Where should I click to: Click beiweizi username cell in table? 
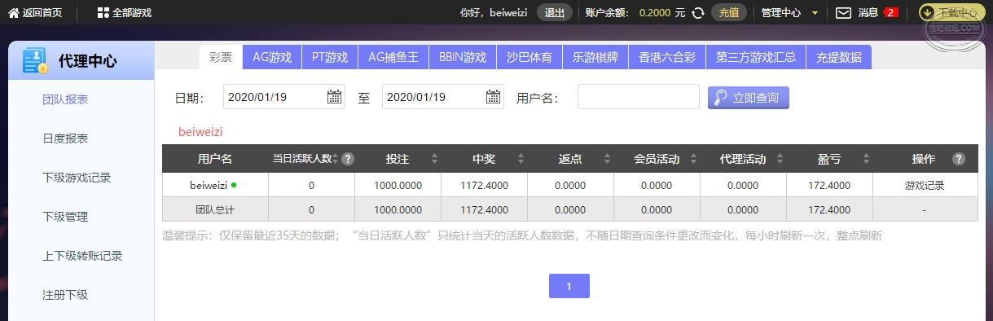[209, 185]
